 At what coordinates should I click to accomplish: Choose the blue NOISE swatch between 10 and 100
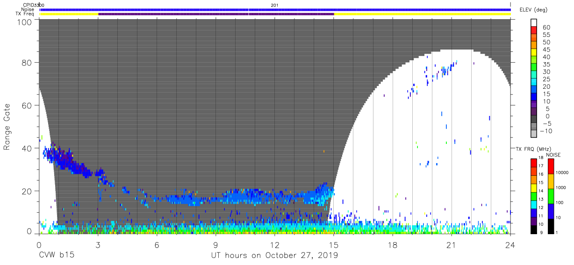click(x=550, y=211)
